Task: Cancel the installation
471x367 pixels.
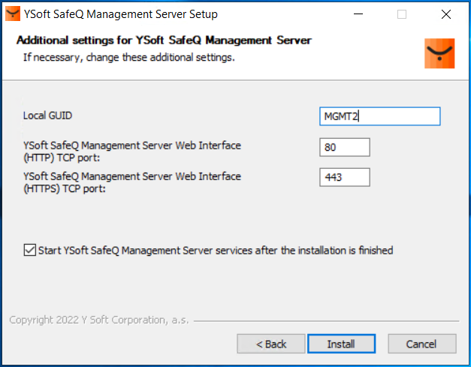Action: (421, 344)
